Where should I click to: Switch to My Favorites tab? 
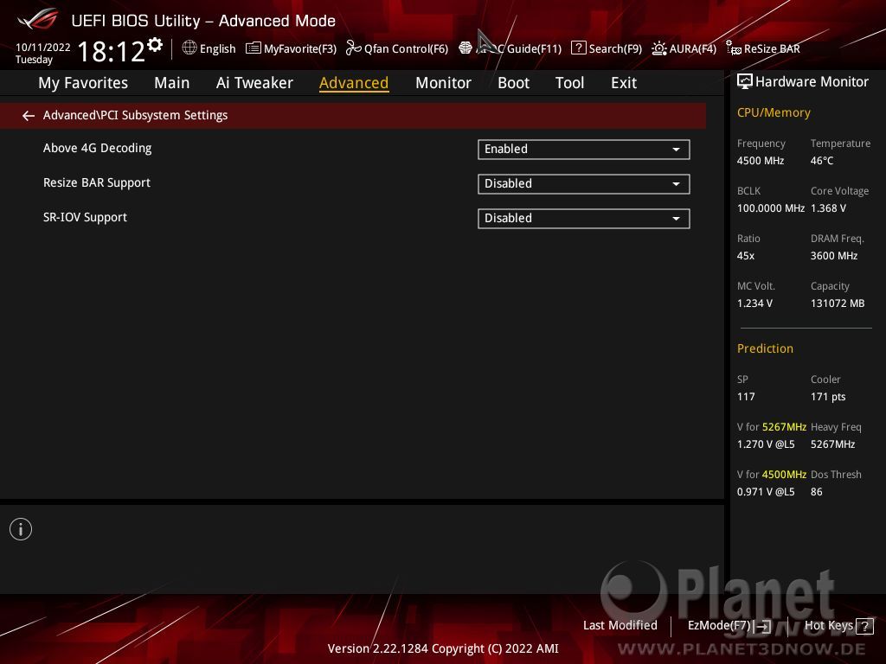tap(83, 83)
